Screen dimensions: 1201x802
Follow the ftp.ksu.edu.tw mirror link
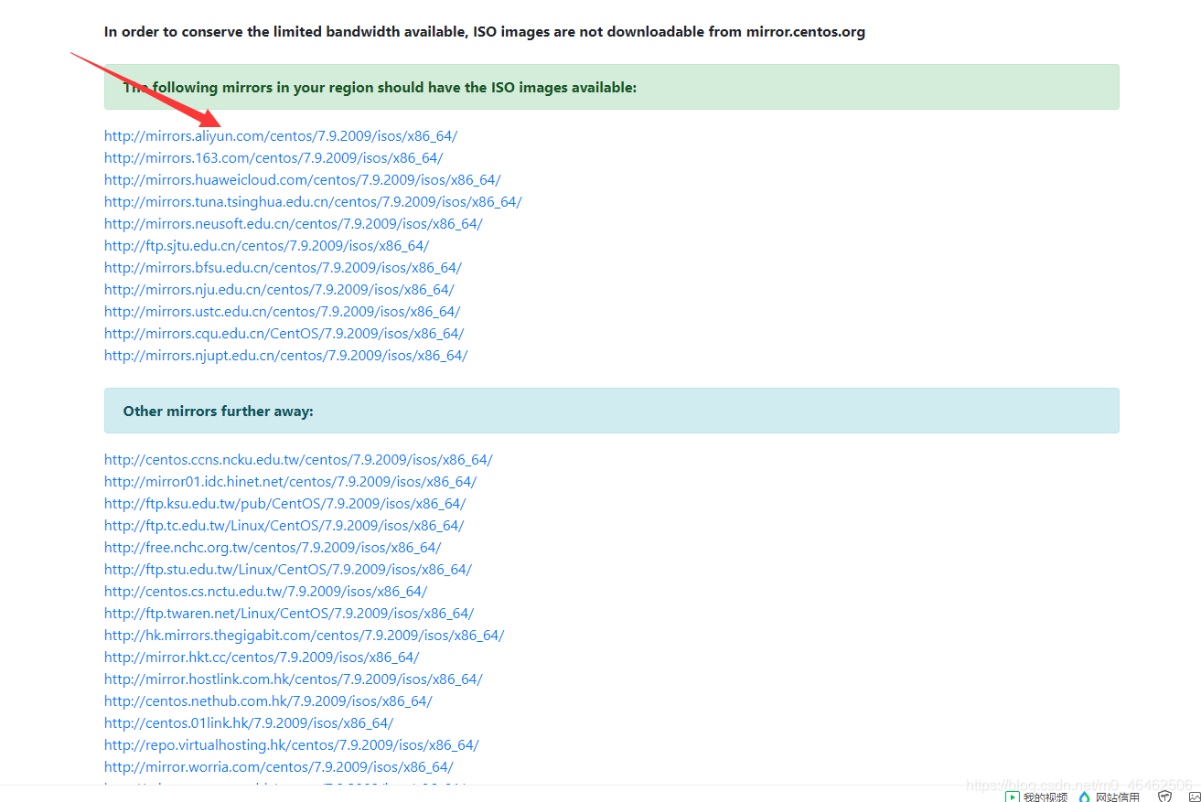(x=285, y=504)
